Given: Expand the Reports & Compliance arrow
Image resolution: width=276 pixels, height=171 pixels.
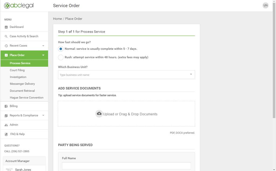Looking at the screenshot, I should pos(43,116).
